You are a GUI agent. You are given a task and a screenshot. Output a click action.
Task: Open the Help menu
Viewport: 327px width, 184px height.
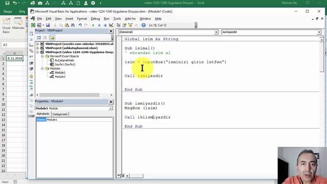click(x=158, y=19)
